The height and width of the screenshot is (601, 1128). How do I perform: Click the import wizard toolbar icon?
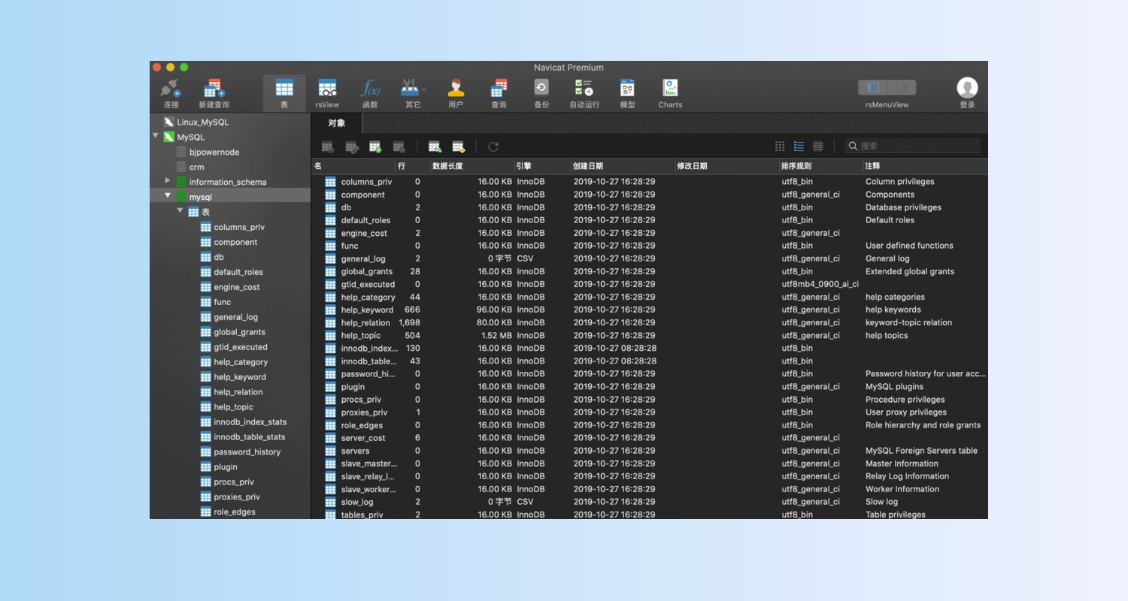[435, 146]
